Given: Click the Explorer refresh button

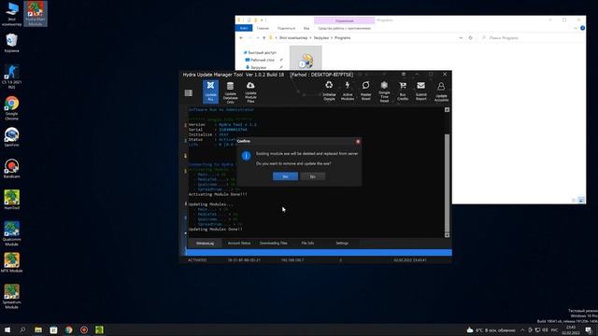Looking at the screenshot, I should (x=471, y=37).
